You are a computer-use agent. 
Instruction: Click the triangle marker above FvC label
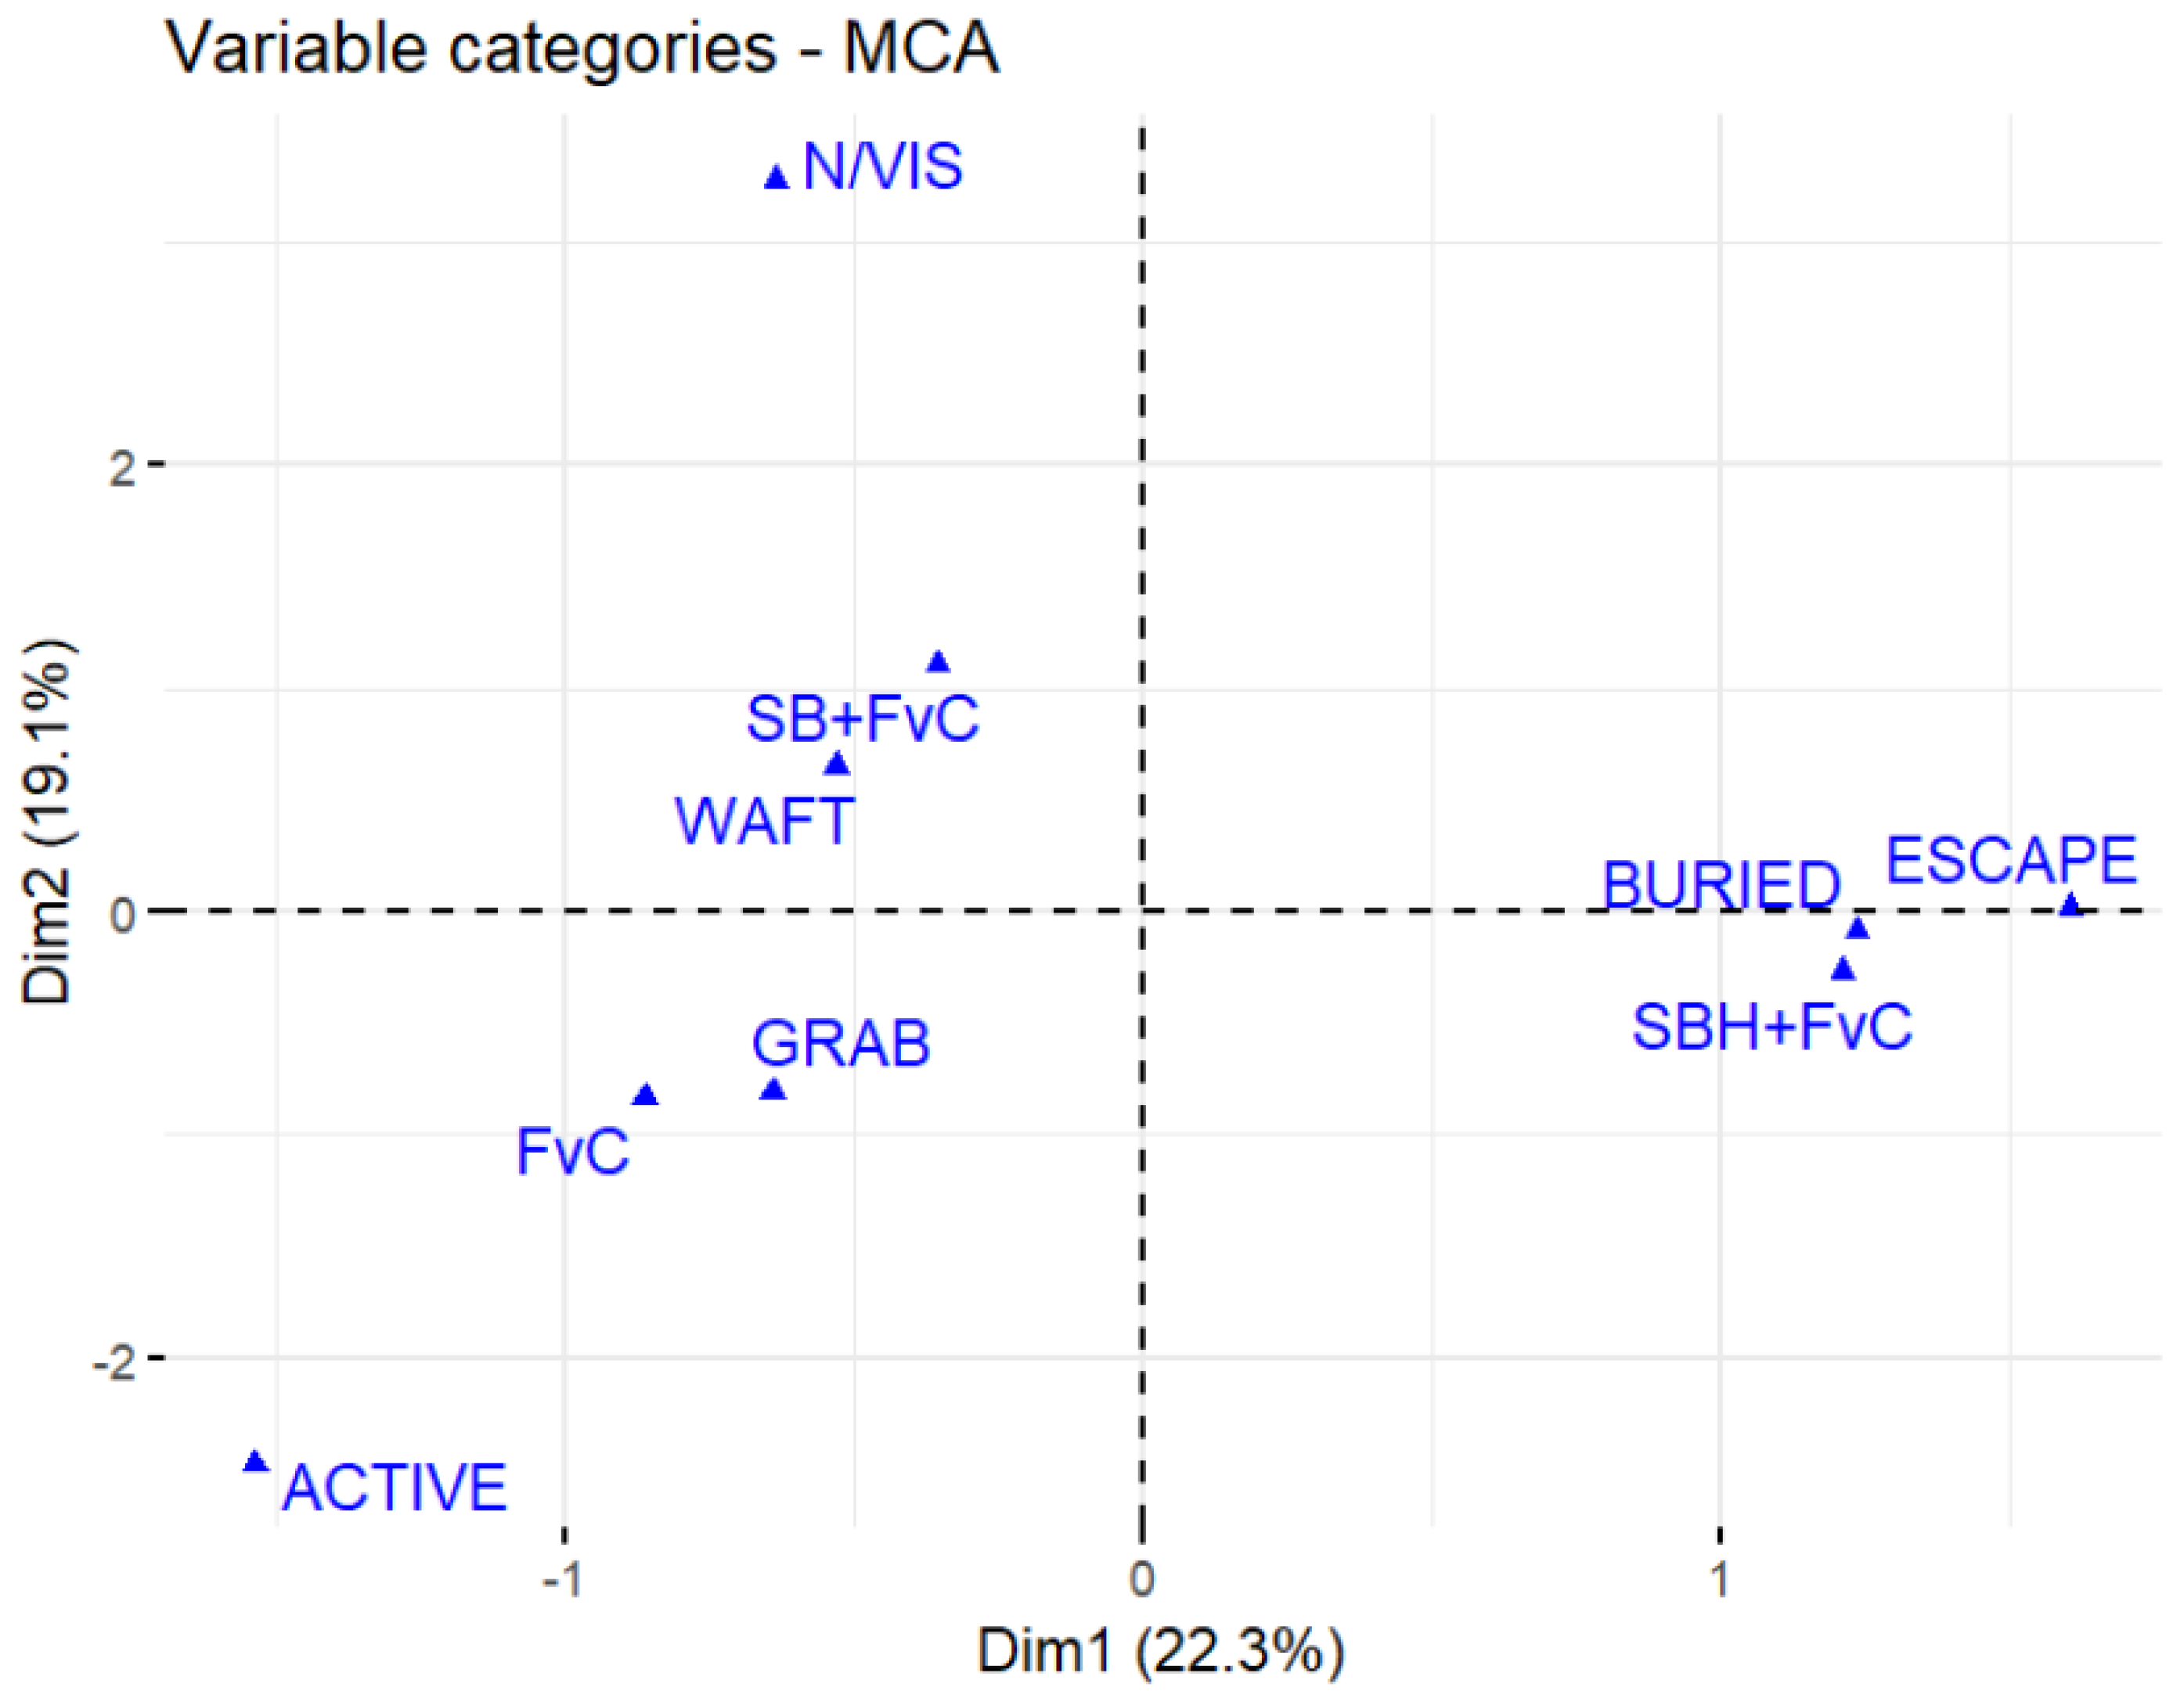[646, 1096]
